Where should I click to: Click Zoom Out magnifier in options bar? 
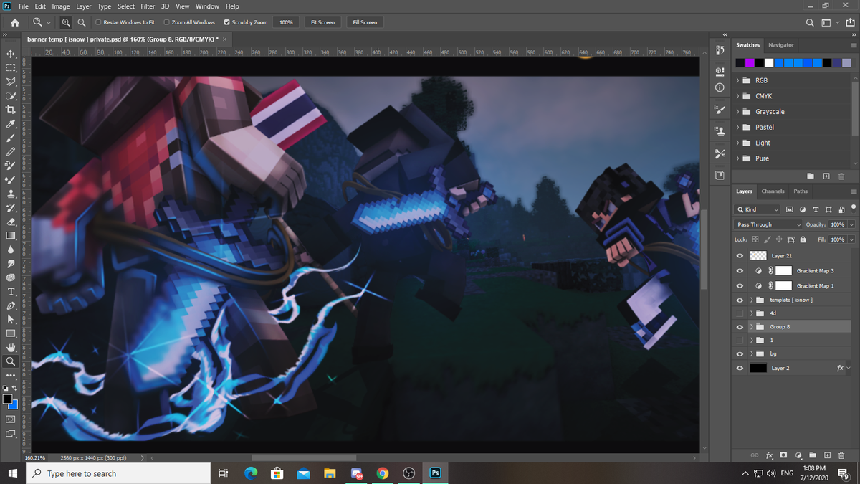coord(82,22)
